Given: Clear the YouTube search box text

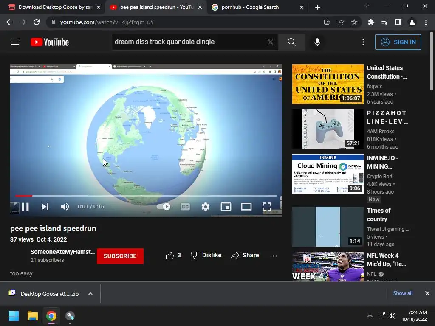Looking at the screenshot, I should (271, 42).
